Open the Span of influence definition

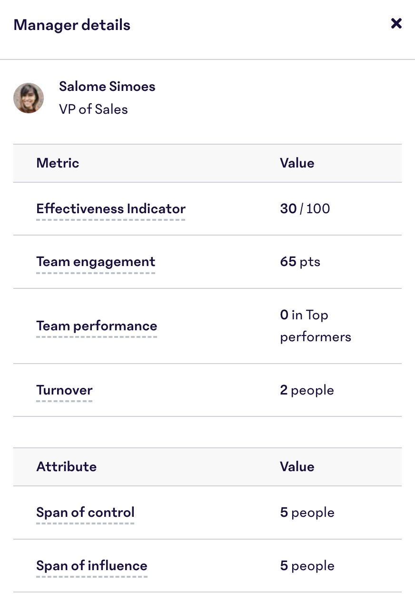(91, 565)
